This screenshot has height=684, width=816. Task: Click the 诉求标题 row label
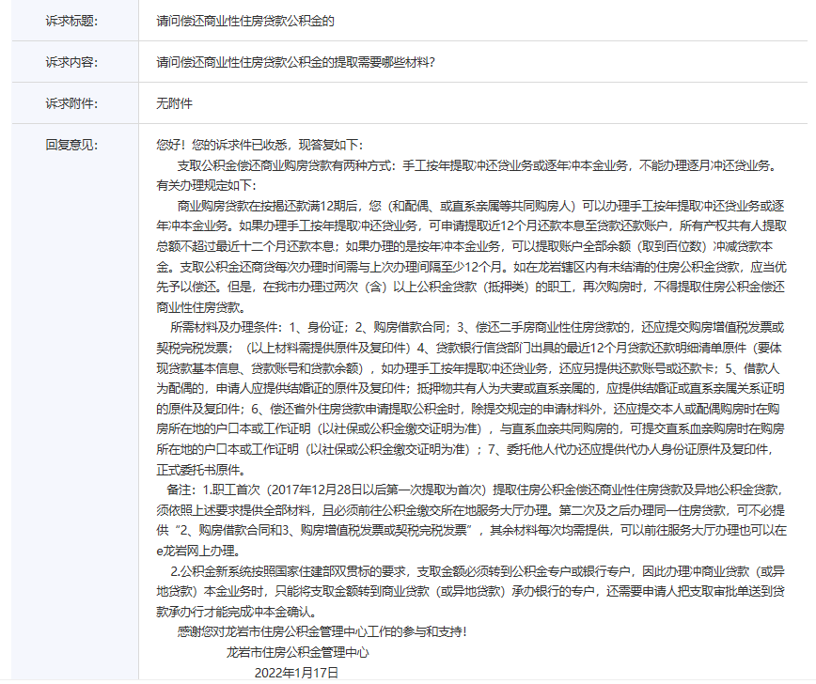pos(71,21)
